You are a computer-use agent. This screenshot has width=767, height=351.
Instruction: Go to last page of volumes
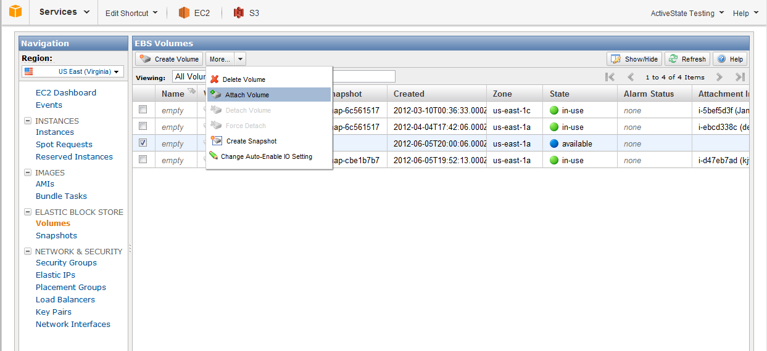tap(740, 77)
